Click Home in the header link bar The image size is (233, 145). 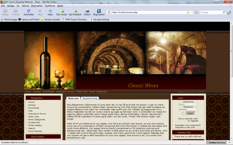(x=28, y=92)
